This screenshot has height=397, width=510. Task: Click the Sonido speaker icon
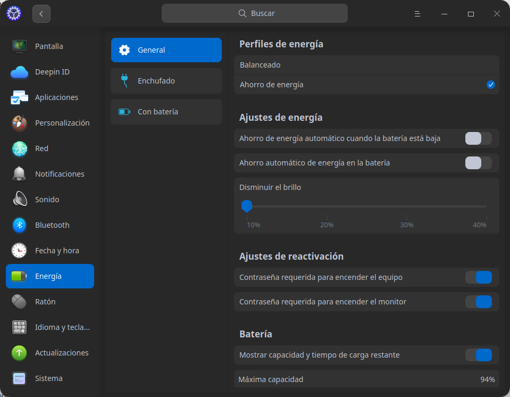(x=19, y=199)
